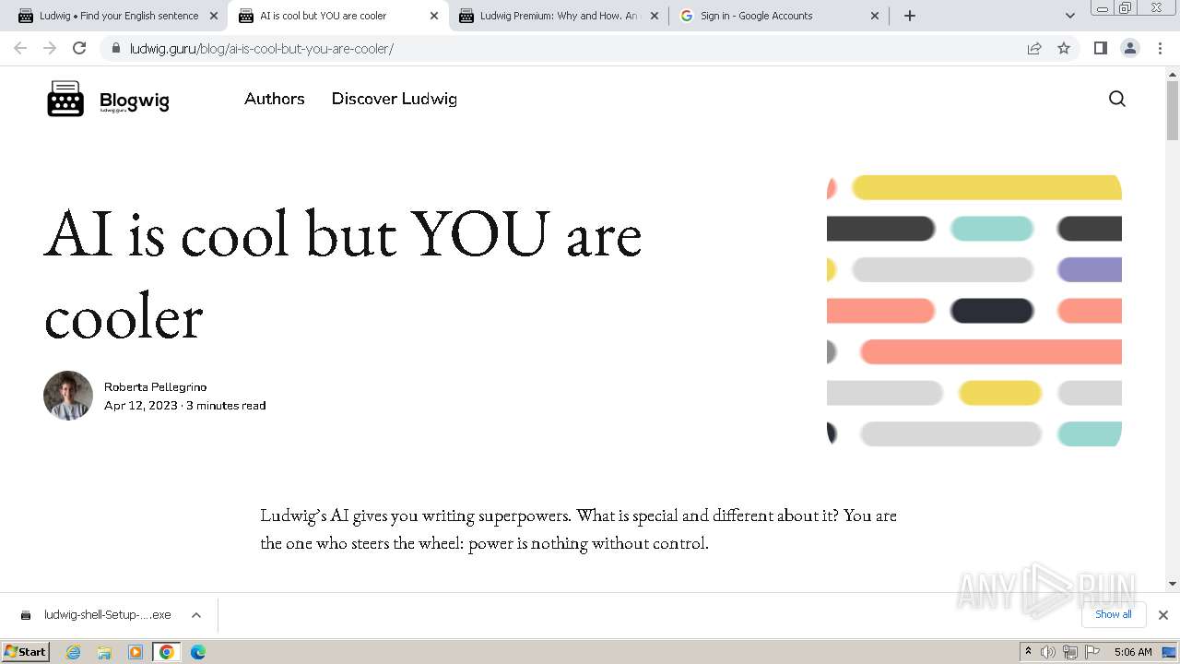Click the Blogwig typewriter logo icon

coord(65,99)
